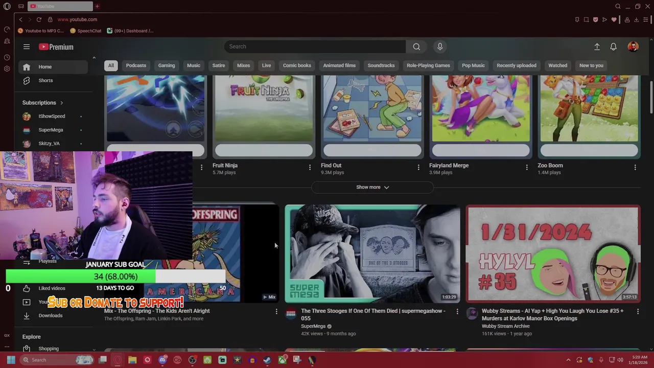Open the account avatar menu

[633, 47]
